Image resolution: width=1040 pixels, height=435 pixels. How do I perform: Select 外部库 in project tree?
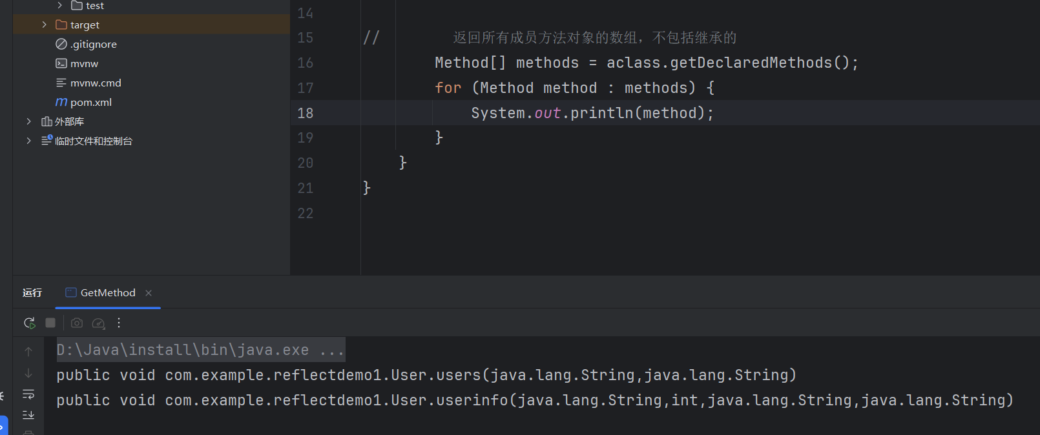coord(70,121)
